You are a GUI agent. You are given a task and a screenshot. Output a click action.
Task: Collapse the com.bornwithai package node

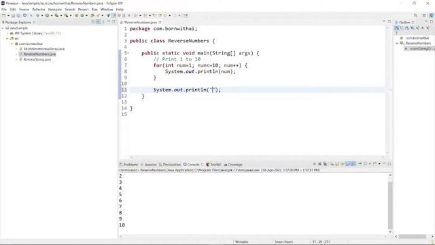pyautogui.click(x=12, y=44)
